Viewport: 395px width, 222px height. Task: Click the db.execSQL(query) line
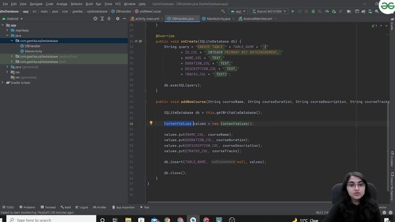pyautogui.click(x=183, y=85)
